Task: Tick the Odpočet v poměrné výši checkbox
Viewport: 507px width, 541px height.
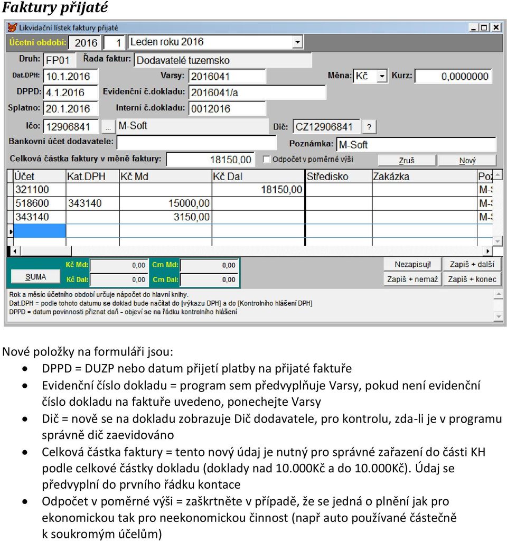Action: (266, 160)
